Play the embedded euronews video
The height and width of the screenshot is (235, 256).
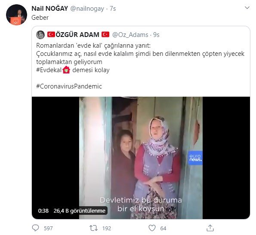point(141,158)
